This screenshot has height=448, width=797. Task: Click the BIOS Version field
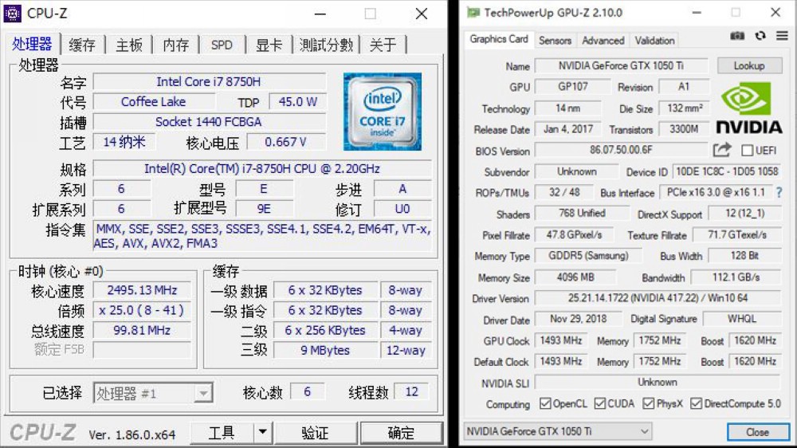[x=620, y=150]
